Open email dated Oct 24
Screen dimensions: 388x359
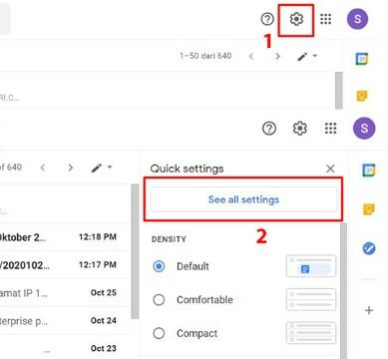coord(63,321)
